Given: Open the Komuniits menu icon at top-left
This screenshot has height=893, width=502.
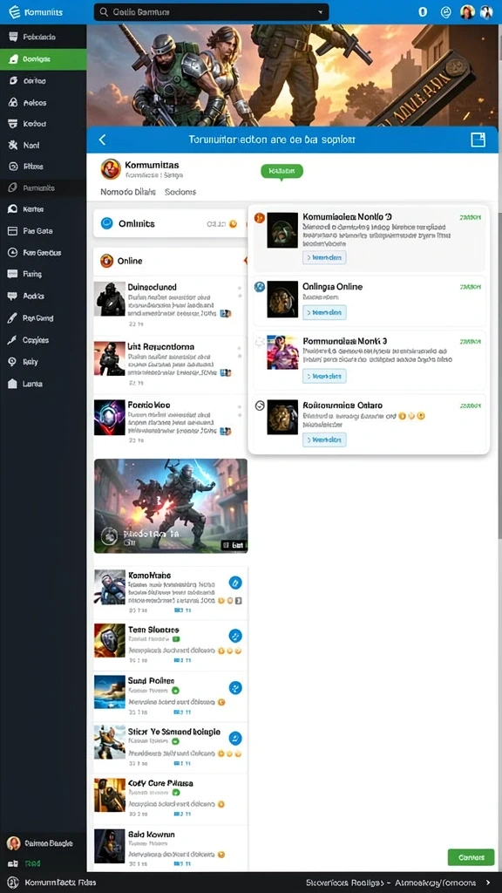Looking at the screenshot, I should (14, 12).
